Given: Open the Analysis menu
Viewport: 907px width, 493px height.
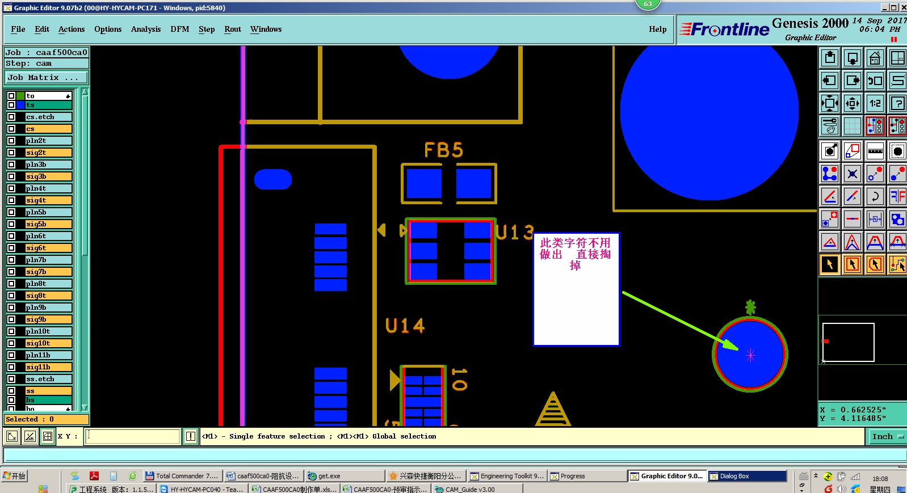Looking at the screenshot, I should (146, 29).
